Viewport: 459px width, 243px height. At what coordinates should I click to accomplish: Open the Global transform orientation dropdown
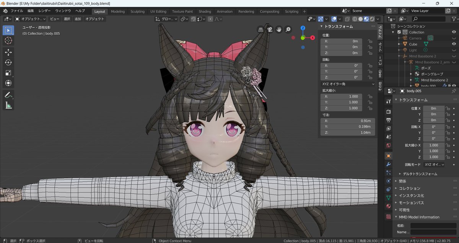[x=166, y=19]
